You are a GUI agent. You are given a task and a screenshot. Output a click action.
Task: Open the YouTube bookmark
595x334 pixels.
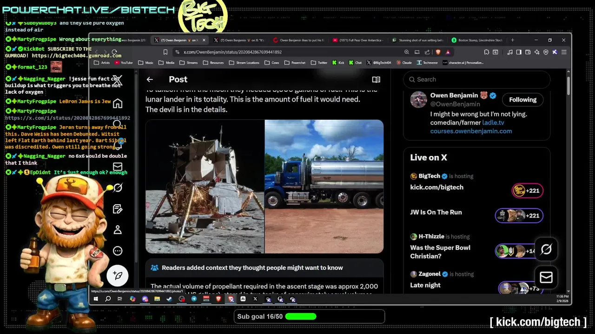(124, 63)
